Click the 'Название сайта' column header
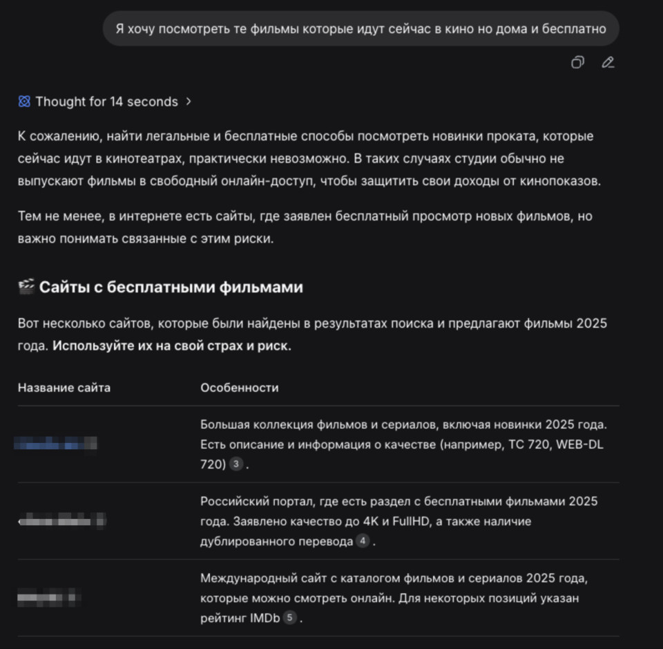The width and height of the screenshot is (663, 649). point(64,388)
